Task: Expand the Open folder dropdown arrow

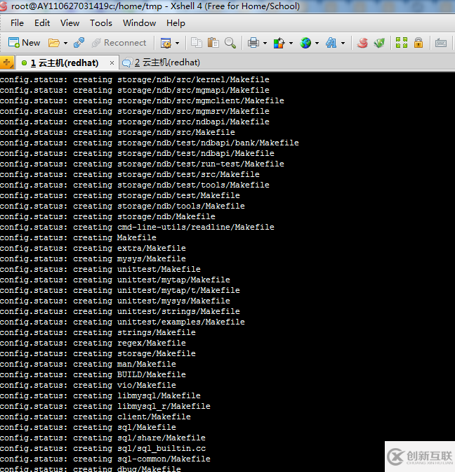Action: click(x=65, y=43)
